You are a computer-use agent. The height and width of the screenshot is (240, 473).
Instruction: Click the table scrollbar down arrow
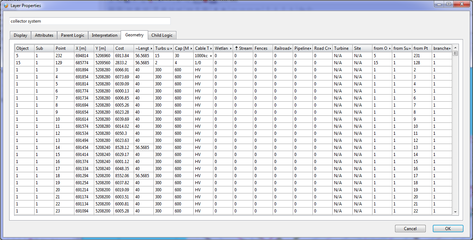(455, 212)
